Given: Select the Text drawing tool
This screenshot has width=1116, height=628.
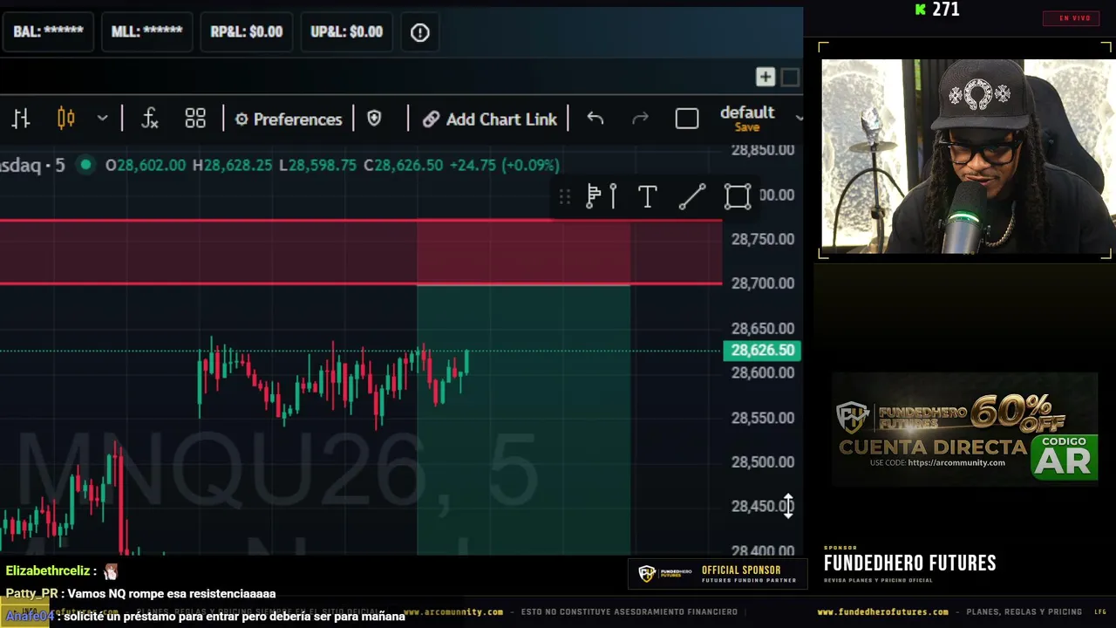Looking at the screenshot, I should click(647, 197).
